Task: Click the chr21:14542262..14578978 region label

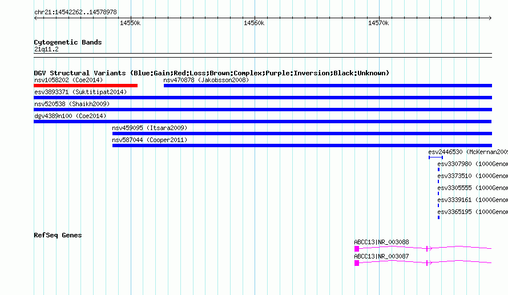Action: point(75,12)
